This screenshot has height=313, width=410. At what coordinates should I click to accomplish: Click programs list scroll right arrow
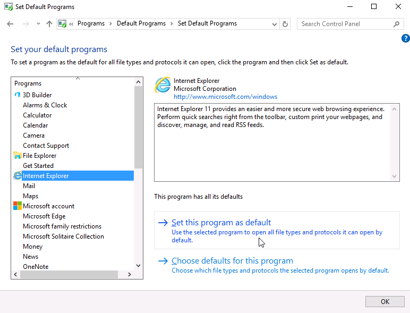pyautogui.click(x=130, y=275)
